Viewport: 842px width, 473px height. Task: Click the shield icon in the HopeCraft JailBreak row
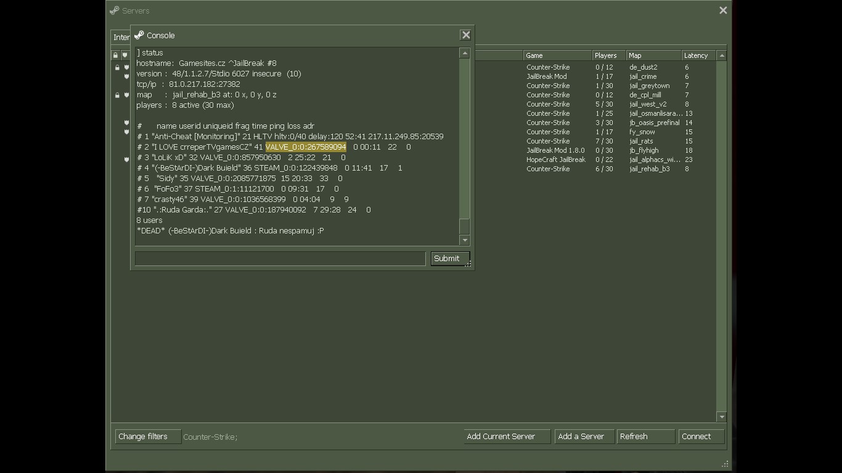[126, 160]
